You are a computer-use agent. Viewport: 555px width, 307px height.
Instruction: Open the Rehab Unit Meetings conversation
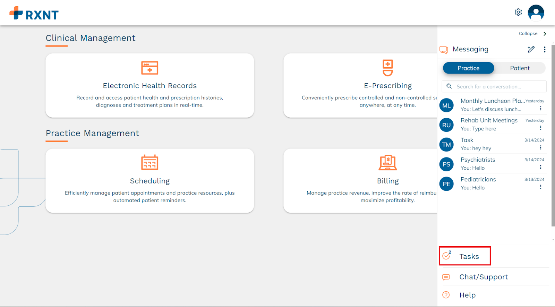tap(493, 124)
